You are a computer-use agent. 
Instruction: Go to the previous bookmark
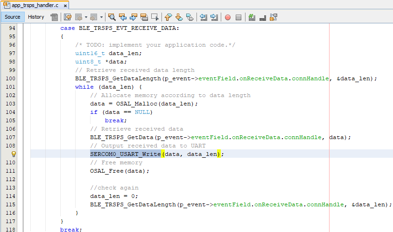click(x=168, y=17)
